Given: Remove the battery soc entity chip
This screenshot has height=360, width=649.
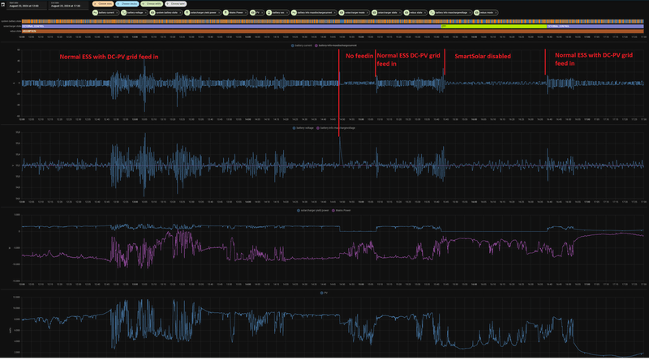Looking at the screenshot, I should click(286, 13).
